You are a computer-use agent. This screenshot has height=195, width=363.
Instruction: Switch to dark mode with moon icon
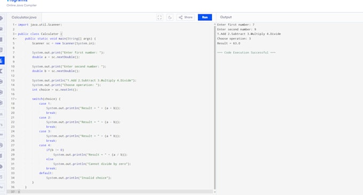170,17
